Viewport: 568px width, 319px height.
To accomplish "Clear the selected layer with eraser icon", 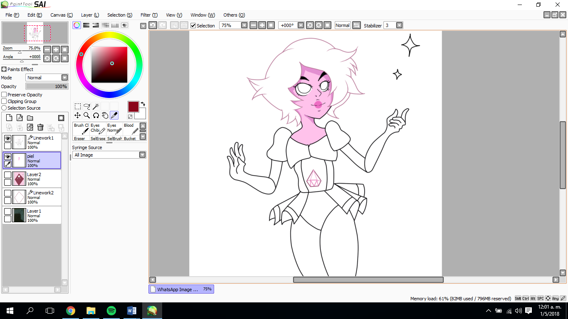I will pyautogui.click(x=30, y=127).
